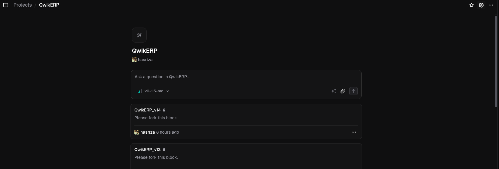Click the QwikERP breadcrumb item
This screenshot has height=169, width=499.
pyautogui.click(x=49, y=5)
